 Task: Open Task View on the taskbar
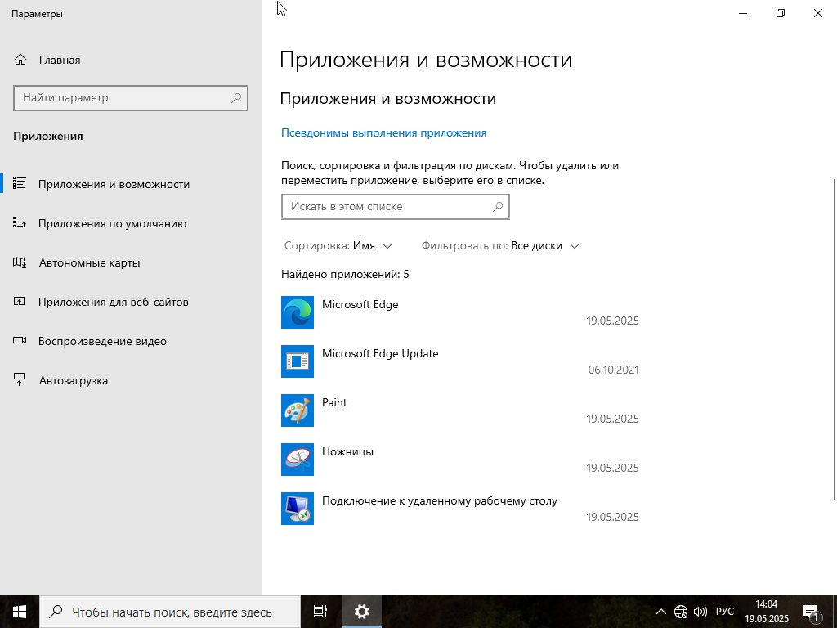point(320,612)
